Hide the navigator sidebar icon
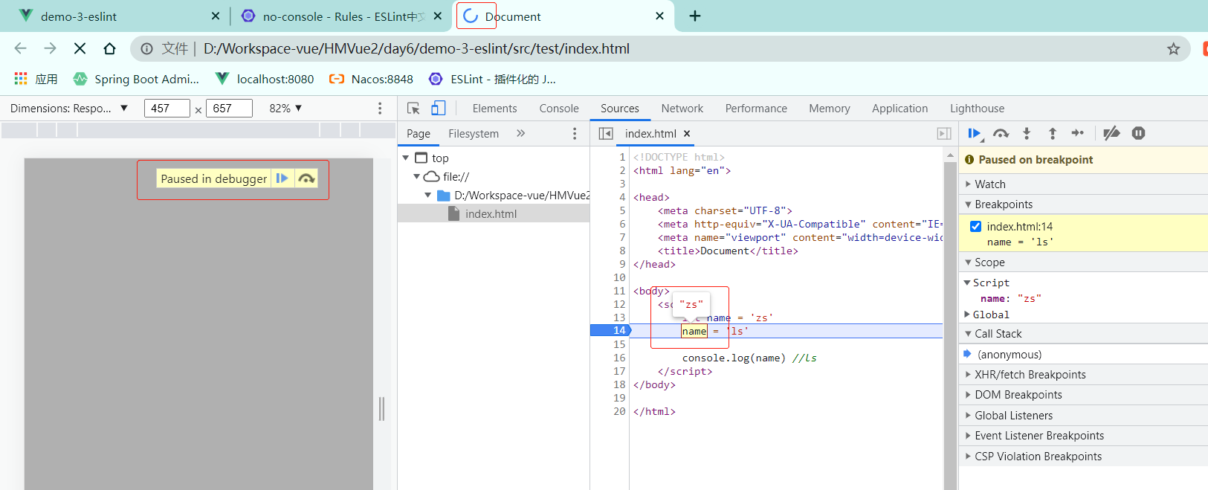1208x490 pixels. click(606, 134)
